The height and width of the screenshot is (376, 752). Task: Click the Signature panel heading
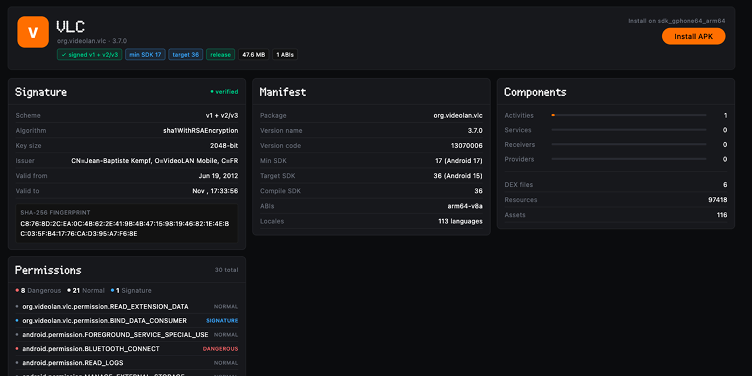41,92
